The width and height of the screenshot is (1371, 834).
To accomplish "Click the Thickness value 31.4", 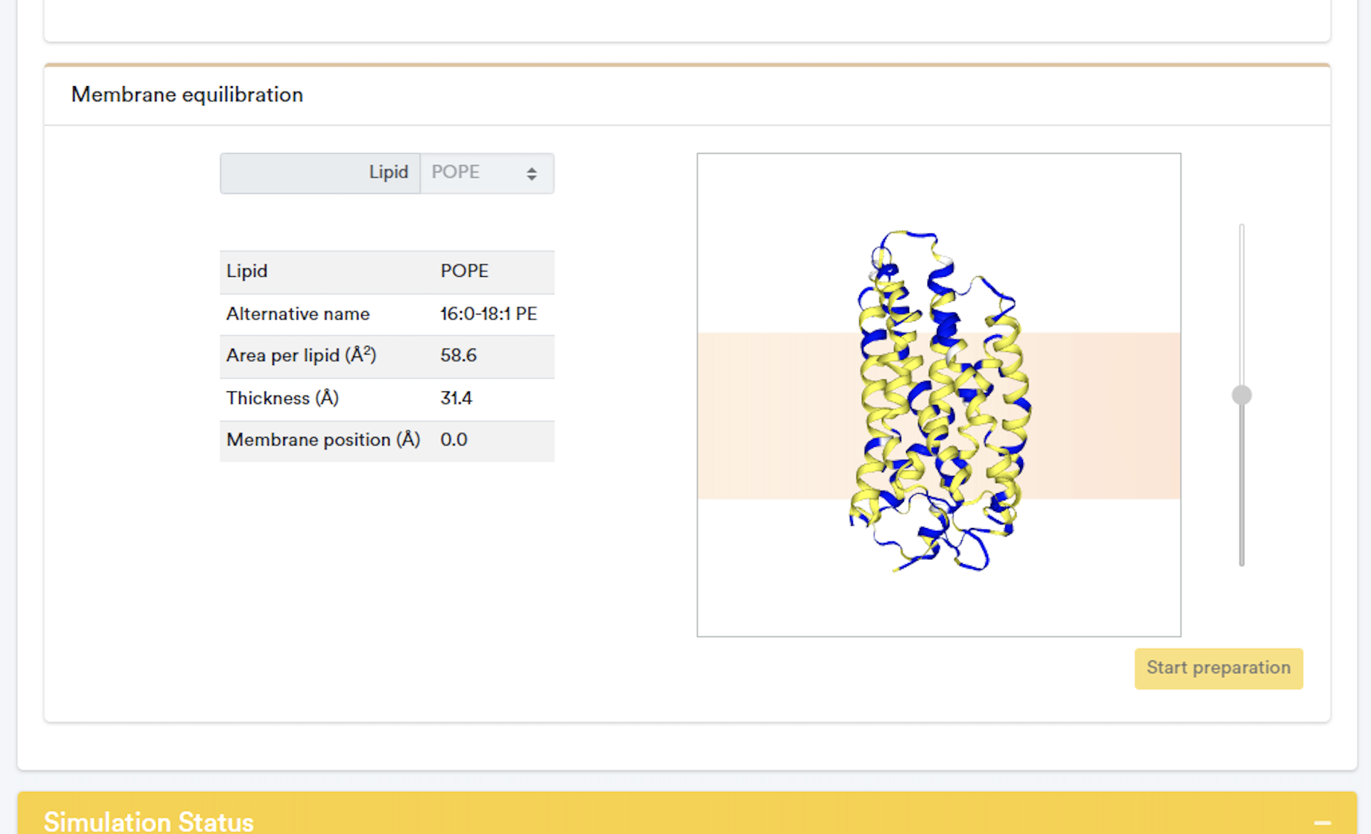I will [456, 398].
